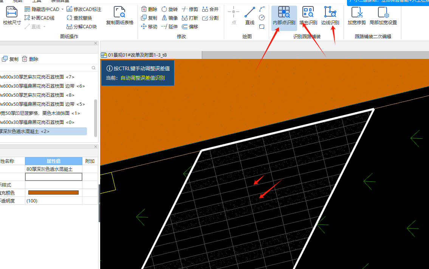Click the 分解CAD块 explode tool

[82, 27]
